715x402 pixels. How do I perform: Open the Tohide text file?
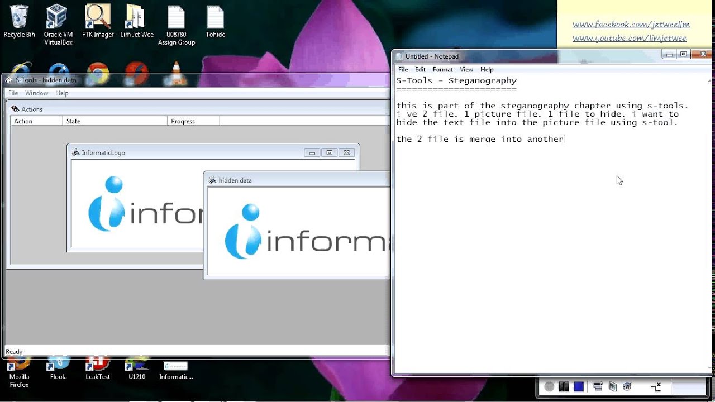point(215,21)
